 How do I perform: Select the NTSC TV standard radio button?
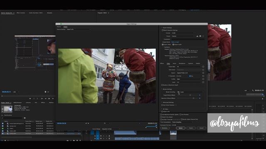pyautogui.click(x=177, y=76)
